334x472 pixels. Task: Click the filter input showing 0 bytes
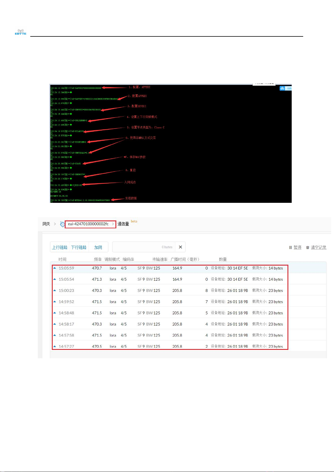point(143,247)
